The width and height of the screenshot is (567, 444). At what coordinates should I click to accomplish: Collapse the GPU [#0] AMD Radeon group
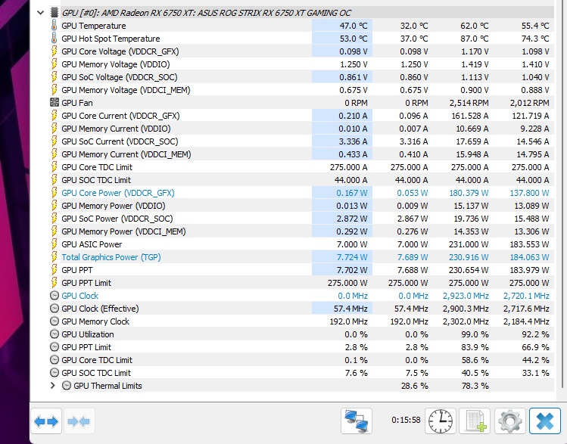point(41,13)
